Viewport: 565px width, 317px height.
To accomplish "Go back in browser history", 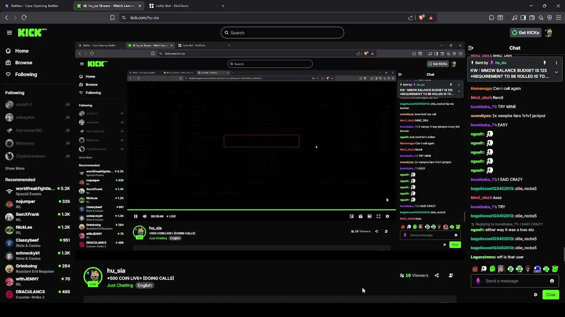I will point(6,18).
